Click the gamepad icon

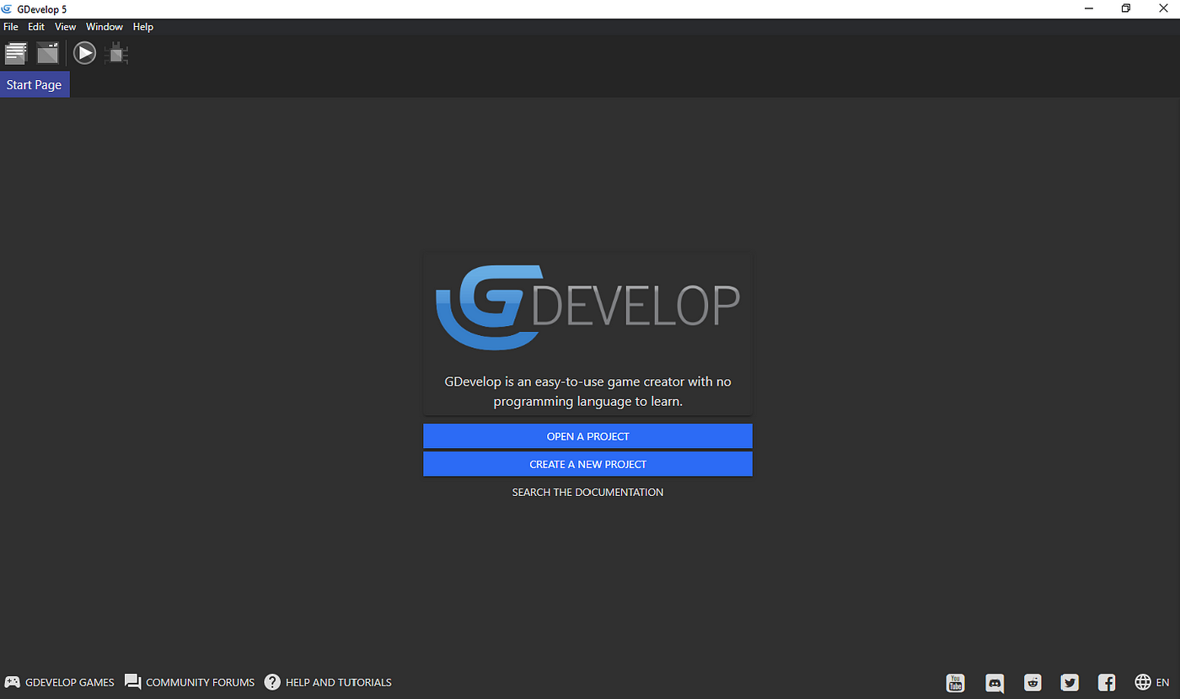pyautogui.click(x=13, y=682)
